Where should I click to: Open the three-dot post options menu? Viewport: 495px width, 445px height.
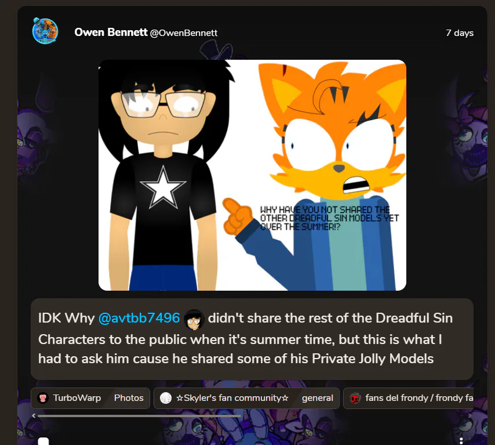tap(461, 441)
